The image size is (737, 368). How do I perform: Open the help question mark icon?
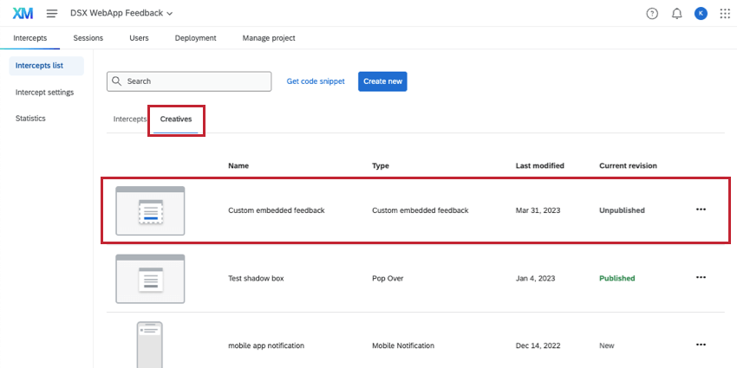point(652,14)
